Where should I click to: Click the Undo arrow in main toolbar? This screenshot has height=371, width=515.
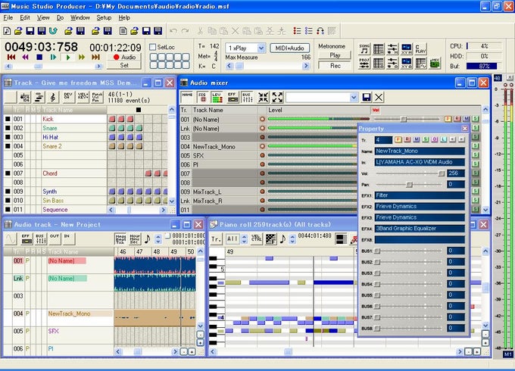[x=173, y=31]
